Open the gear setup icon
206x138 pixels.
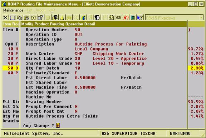coord(33,17)
